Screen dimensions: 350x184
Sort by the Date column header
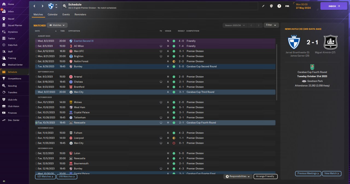[x=37, y=31]
